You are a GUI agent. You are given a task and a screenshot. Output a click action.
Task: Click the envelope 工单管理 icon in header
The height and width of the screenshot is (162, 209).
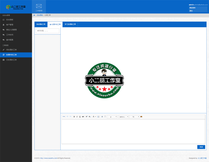[39, 7]
